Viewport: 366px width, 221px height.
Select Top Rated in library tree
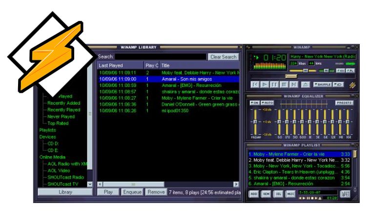58,123
